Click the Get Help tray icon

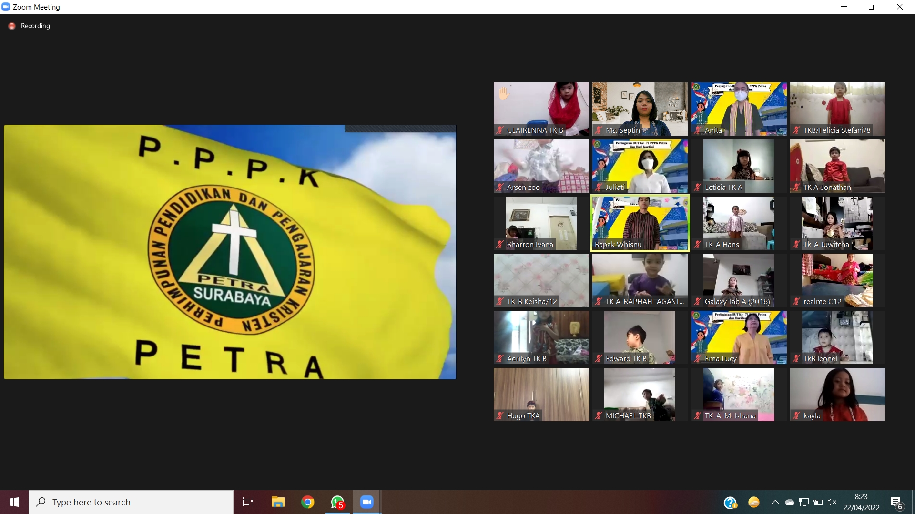click(x=730, y=503)
